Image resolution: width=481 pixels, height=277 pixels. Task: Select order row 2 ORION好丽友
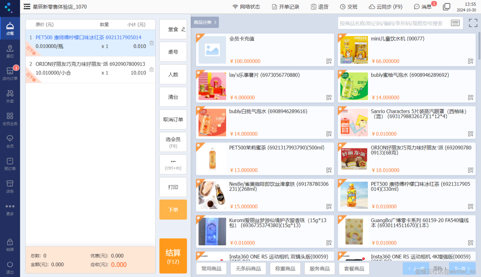point(90,70)
